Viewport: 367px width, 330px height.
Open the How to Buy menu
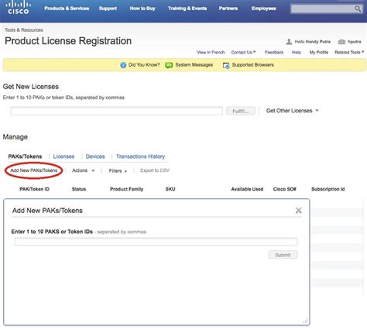(x=142, y=9)
